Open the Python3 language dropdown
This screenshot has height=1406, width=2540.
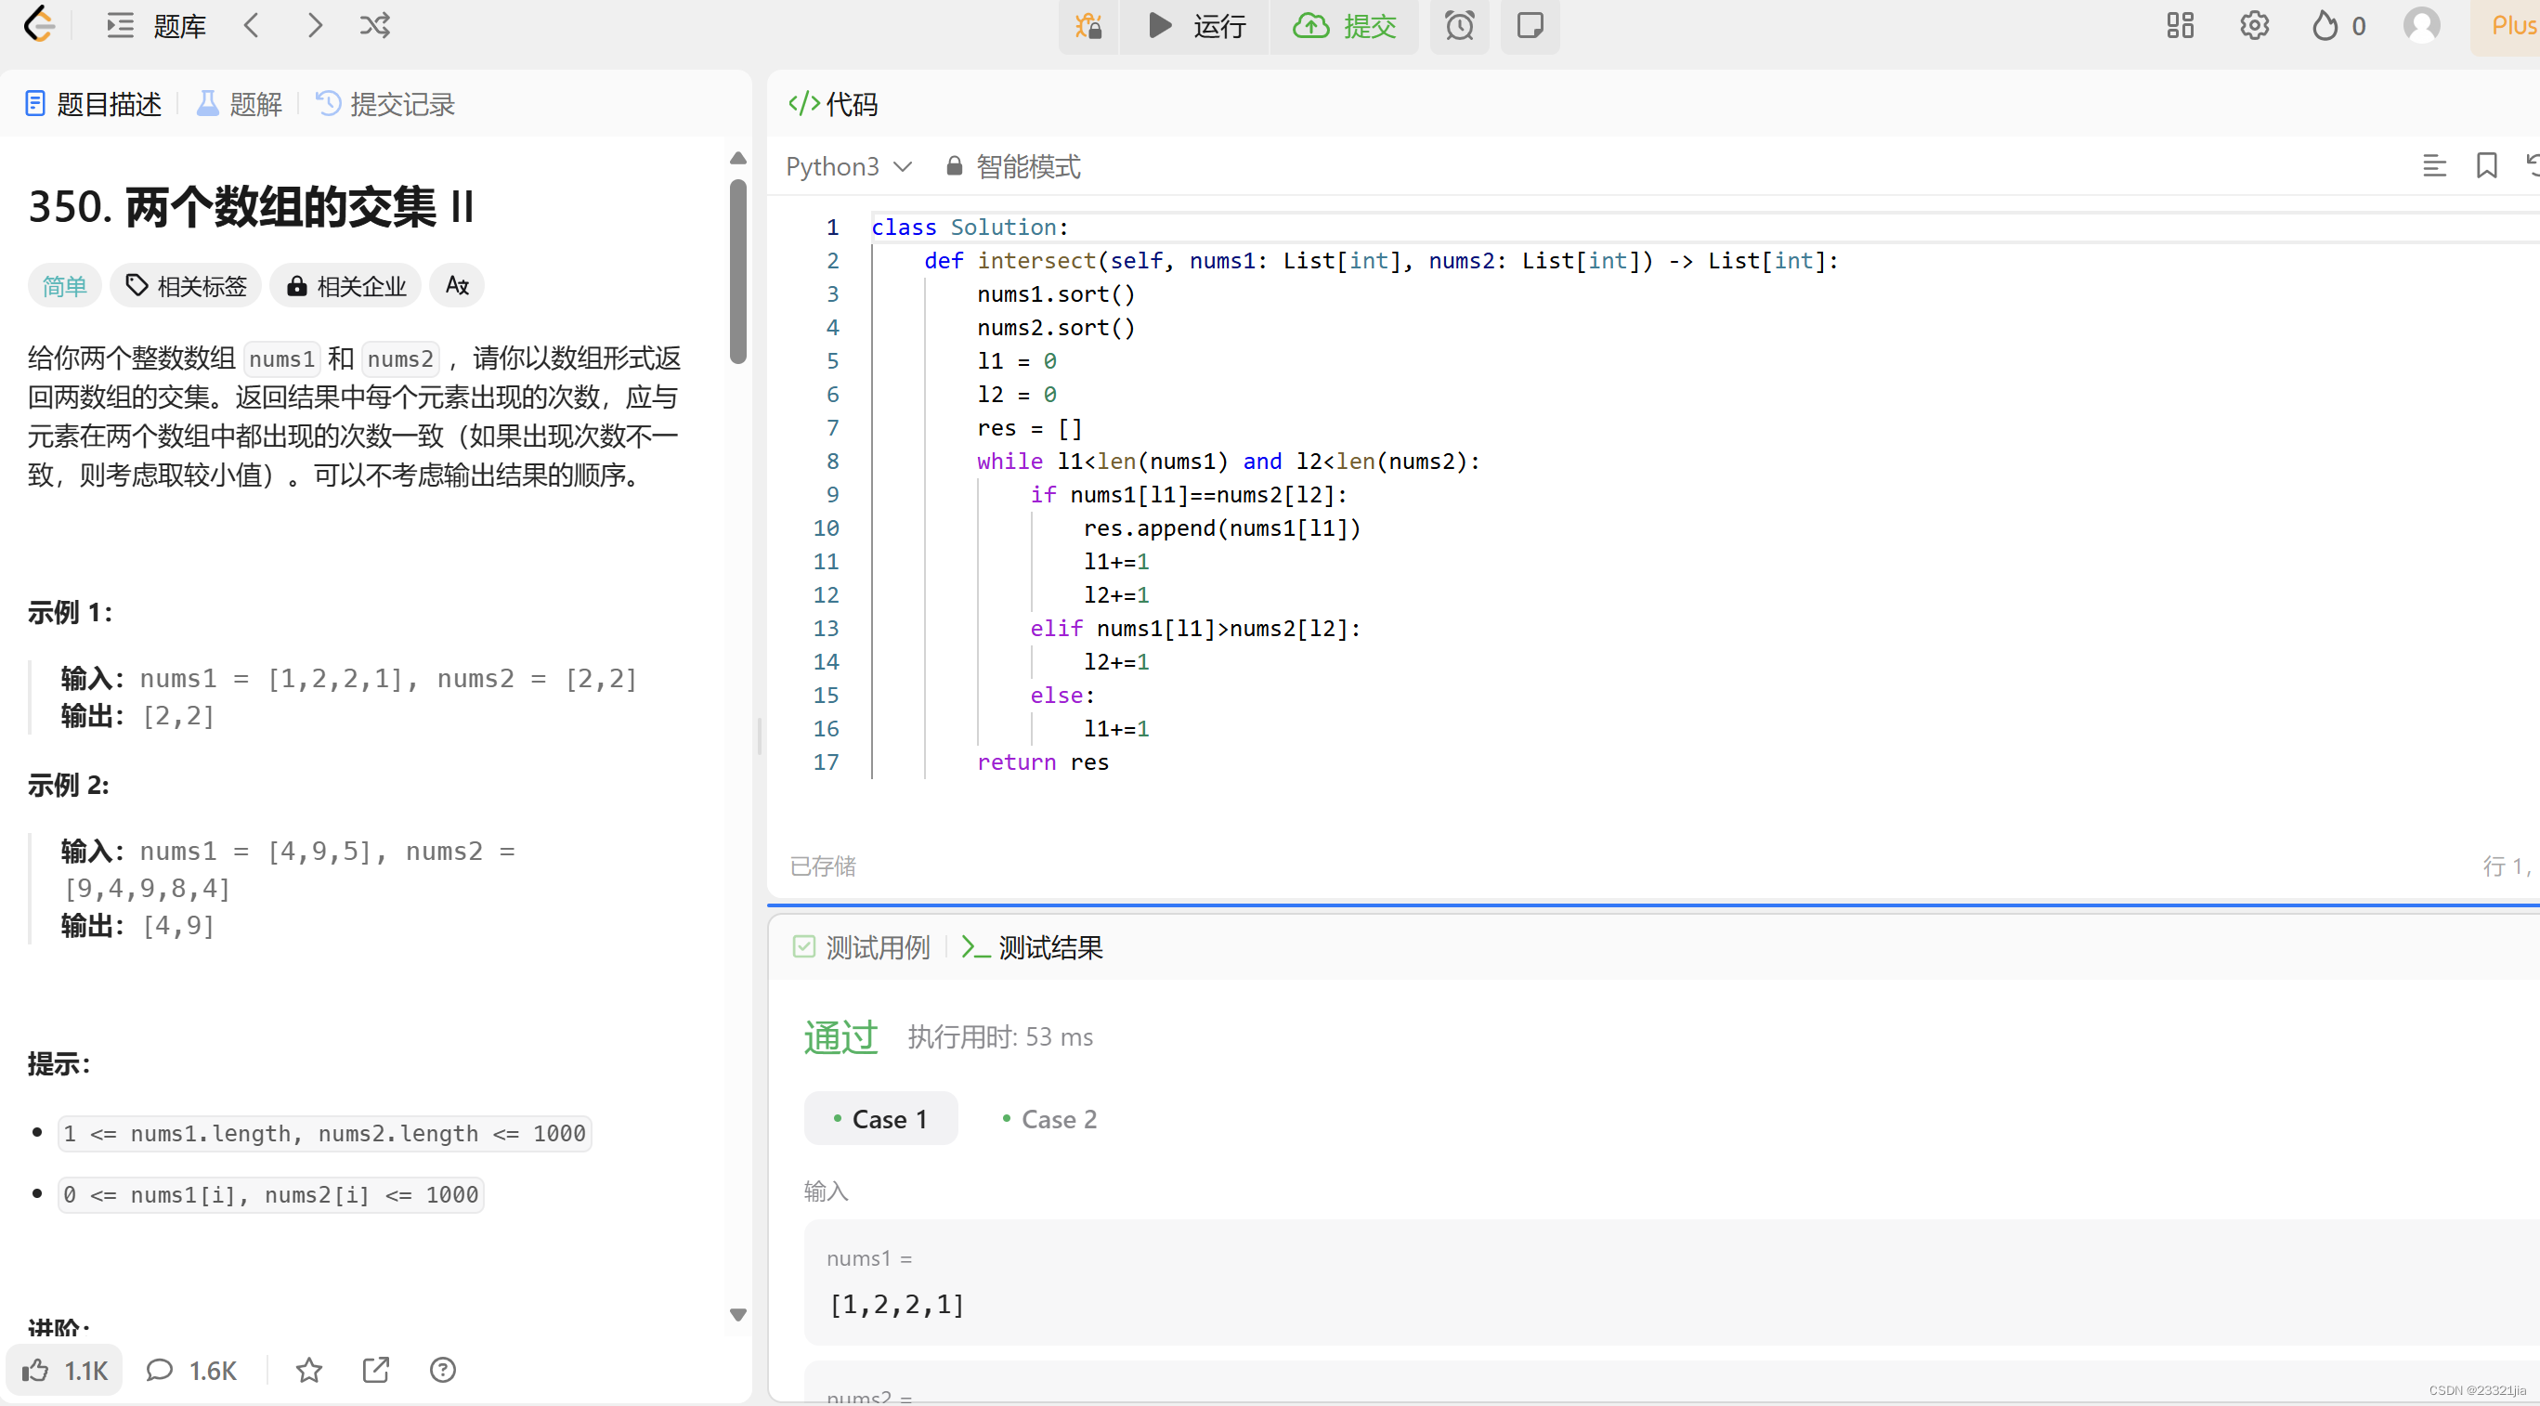click(x=849, y=166)
